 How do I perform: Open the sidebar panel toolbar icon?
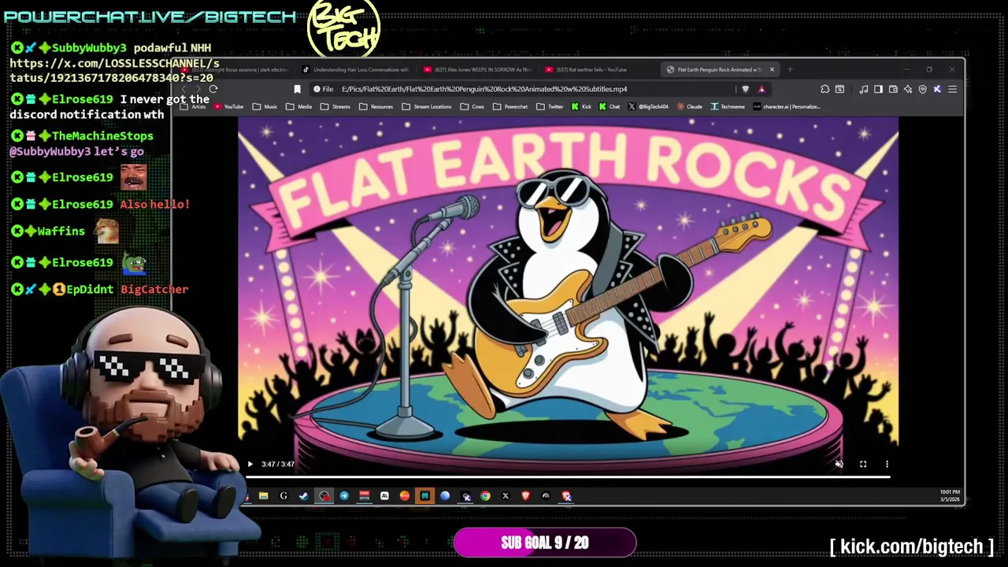point(878,89)
